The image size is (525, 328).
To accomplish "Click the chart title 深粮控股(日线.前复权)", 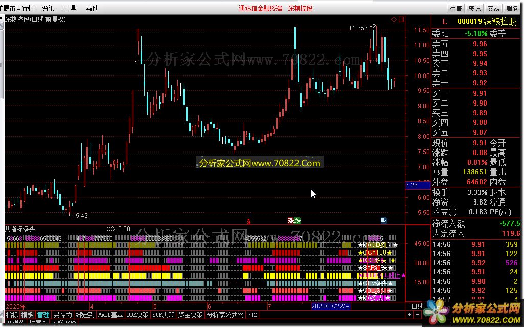I will (x=35, y=20).
